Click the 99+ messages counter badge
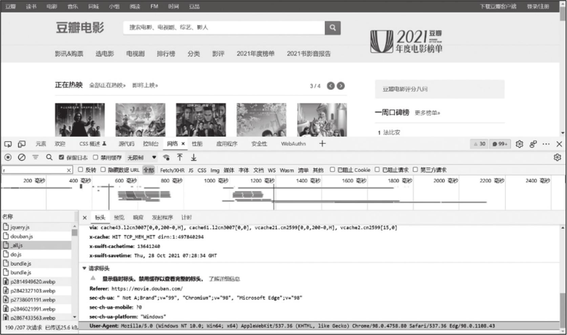Image resolution: width=567 pixels, height=335 pixels. click(x=500, y=144)
